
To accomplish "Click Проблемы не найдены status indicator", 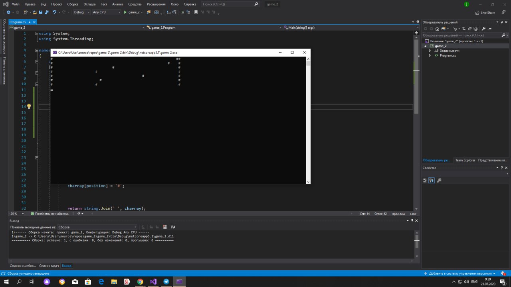I will (50, 214).
